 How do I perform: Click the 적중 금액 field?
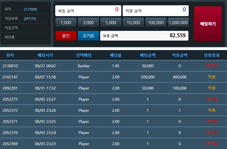click(156, 11)
